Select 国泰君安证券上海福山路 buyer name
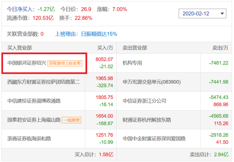The width and height of the screenshot is (234, 162). point(34,120)
